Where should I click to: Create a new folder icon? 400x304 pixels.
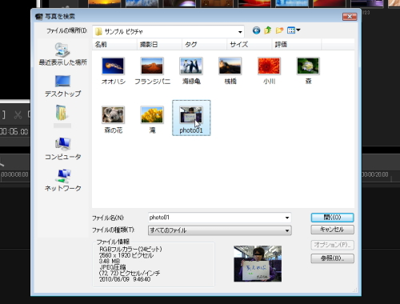[x=279, y=30]
